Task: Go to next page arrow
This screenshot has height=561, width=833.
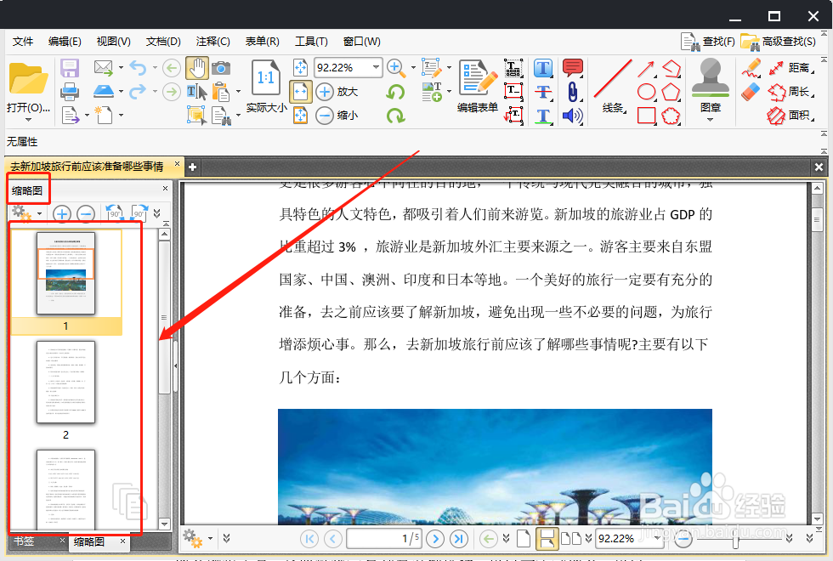Action: pos(435,539)
